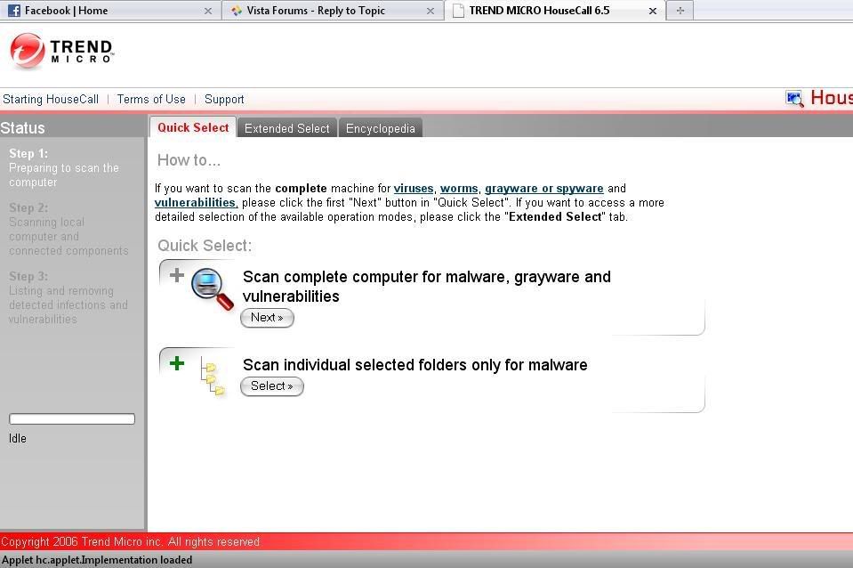Click Step 2: Scanning local computer text
Viewport: 853px width, 568px height.
pos(68,230)
